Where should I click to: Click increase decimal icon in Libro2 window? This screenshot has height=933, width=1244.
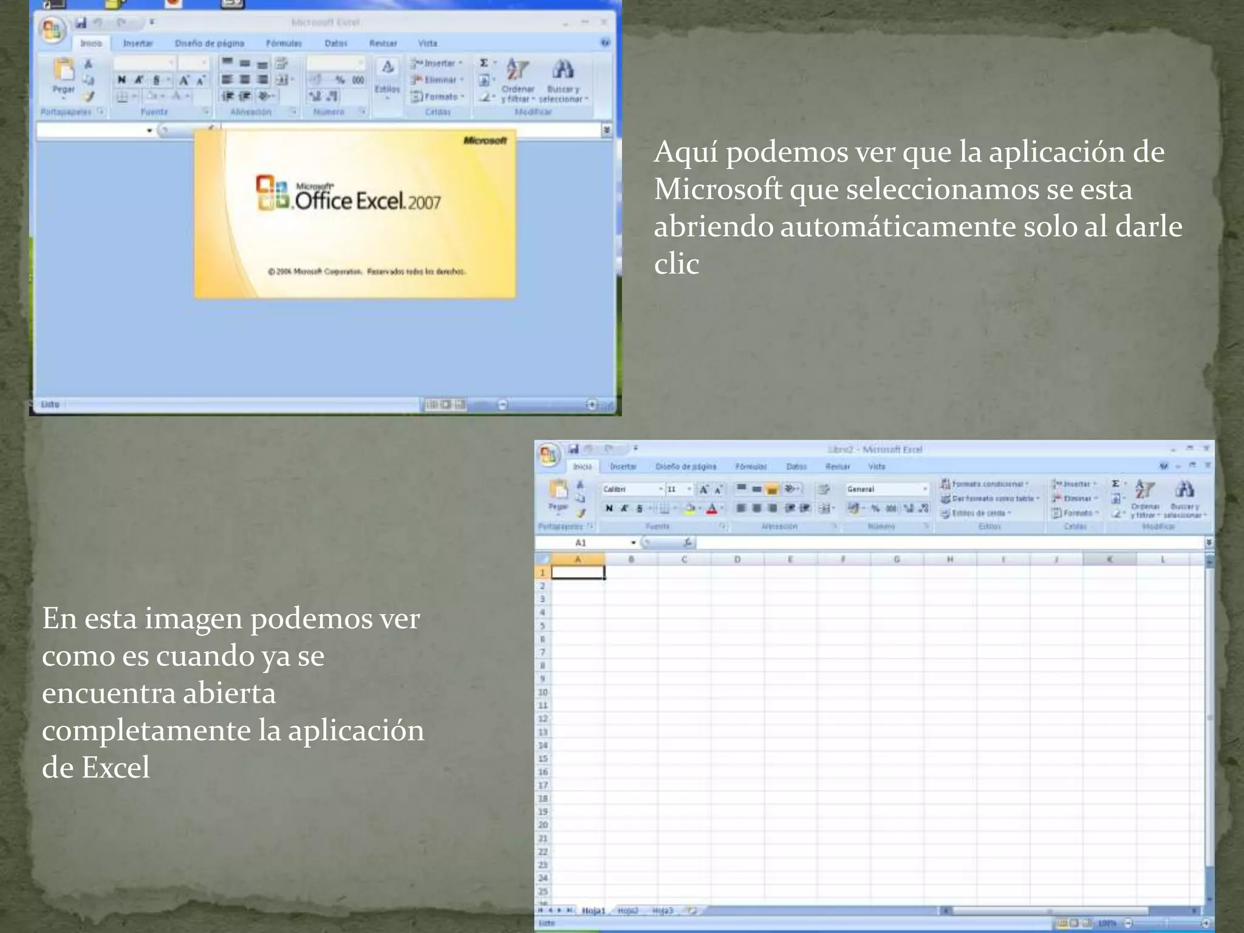pyautogui.click(x=909, y=508)
